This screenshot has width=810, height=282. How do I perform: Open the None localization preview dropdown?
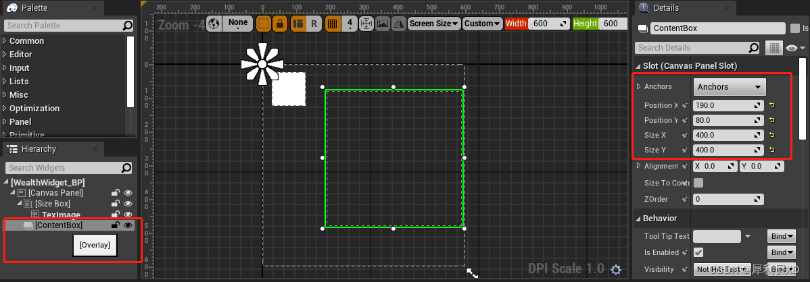pos(237,24)
